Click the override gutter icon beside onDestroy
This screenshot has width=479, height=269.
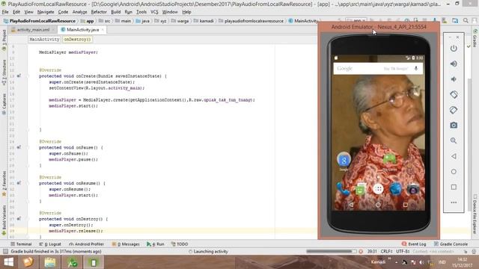pos(19,218)
